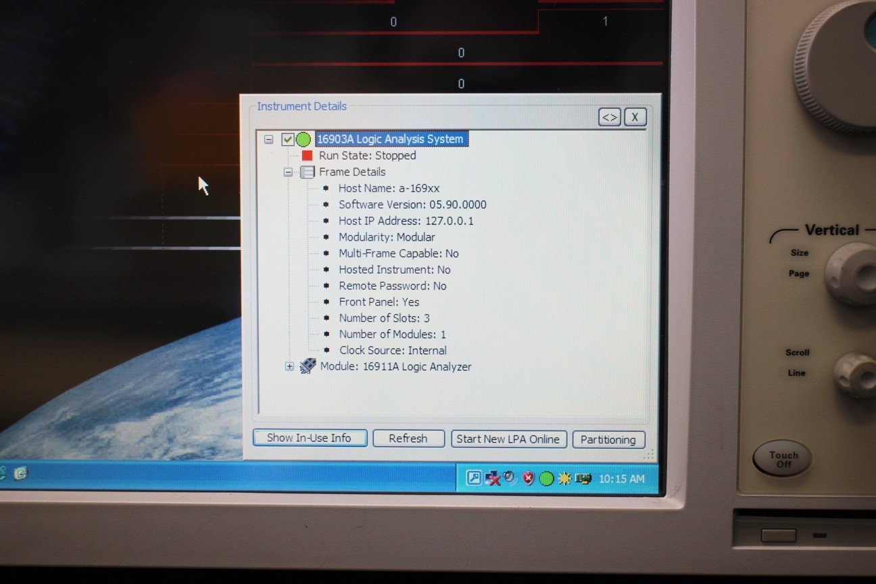Viewport: 876px width, 584px height.
Task: Click the Refresh button
Action: tap(408, 439)
